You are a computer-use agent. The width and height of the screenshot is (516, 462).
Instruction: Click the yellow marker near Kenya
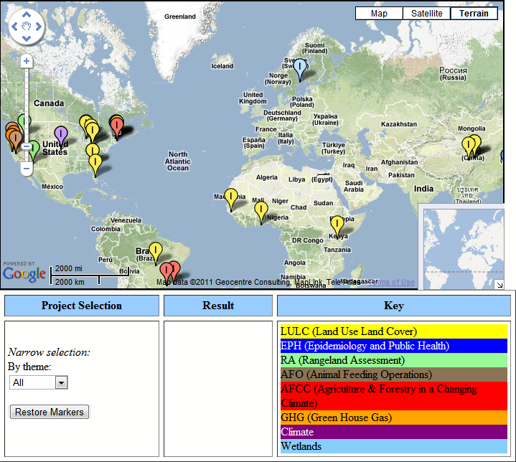click(337, 225)
